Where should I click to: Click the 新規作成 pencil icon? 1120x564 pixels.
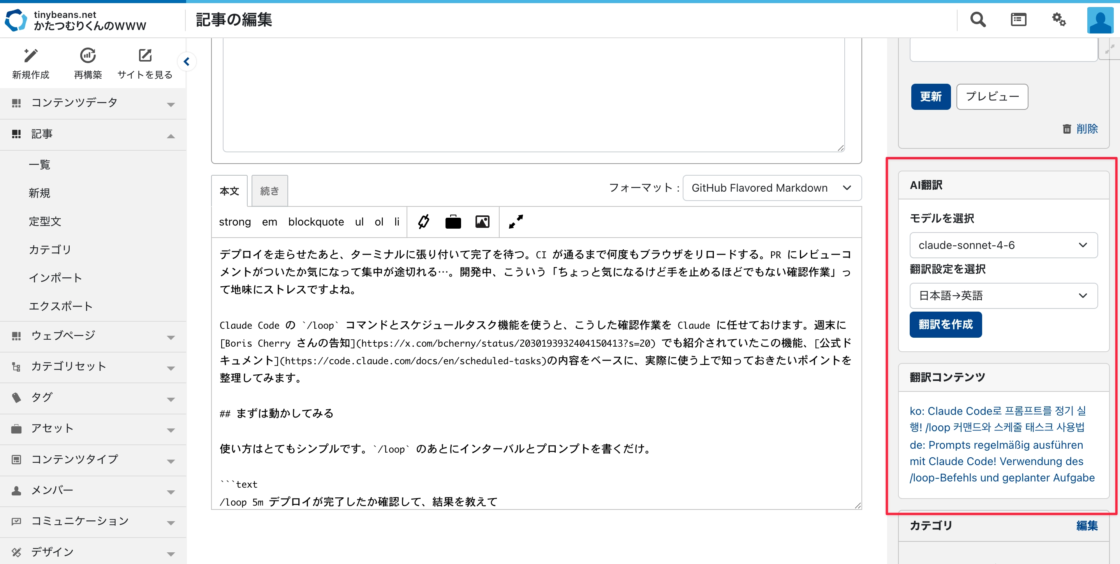[x=30, y=56]
